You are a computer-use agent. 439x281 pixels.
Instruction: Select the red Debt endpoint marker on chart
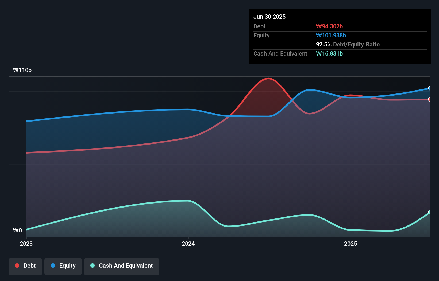430,99
